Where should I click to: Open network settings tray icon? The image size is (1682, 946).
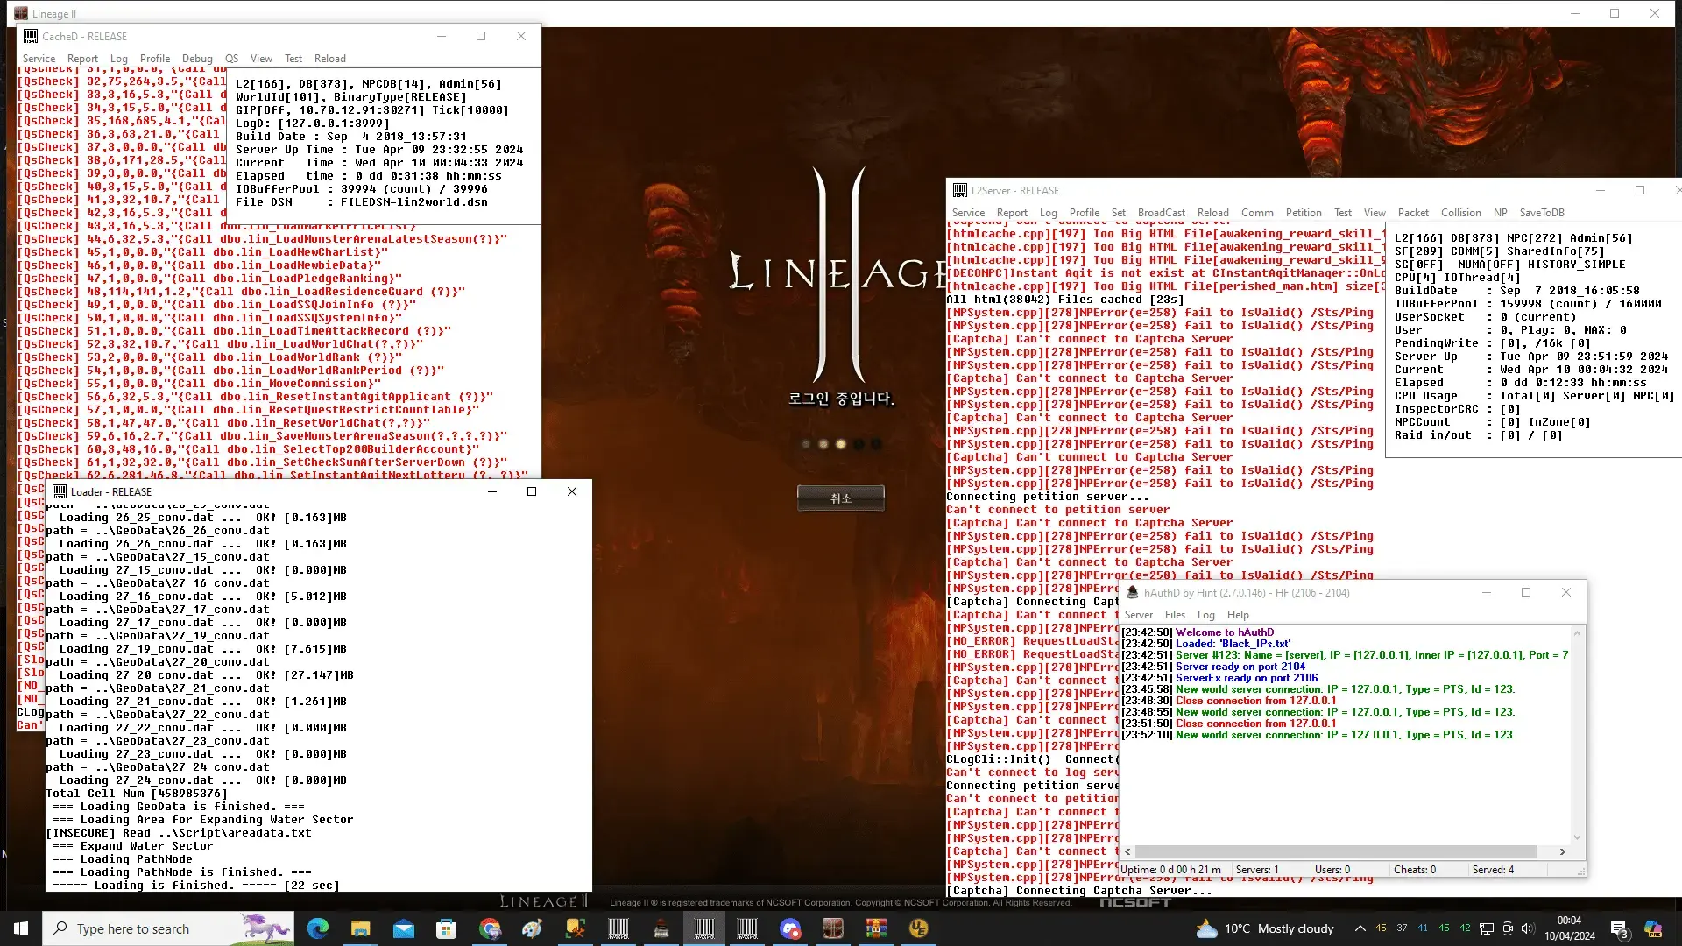[x=1487, y=928]
